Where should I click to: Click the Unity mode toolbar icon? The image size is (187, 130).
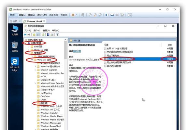[x=122, y=15]
